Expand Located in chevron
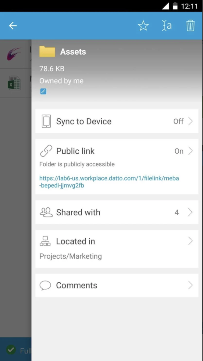Viewport: 203px width, 361px height. (x=190, y=241)
